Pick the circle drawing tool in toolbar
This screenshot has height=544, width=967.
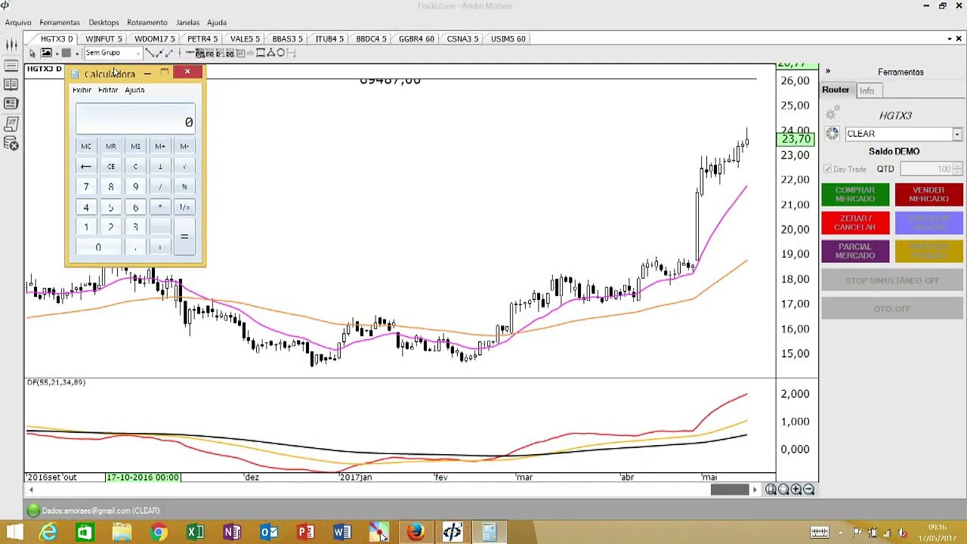(280, 53)
